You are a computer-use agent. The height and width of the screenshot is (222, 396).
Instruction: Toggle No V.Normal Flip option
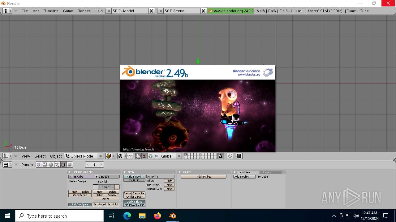pos(134,205)
